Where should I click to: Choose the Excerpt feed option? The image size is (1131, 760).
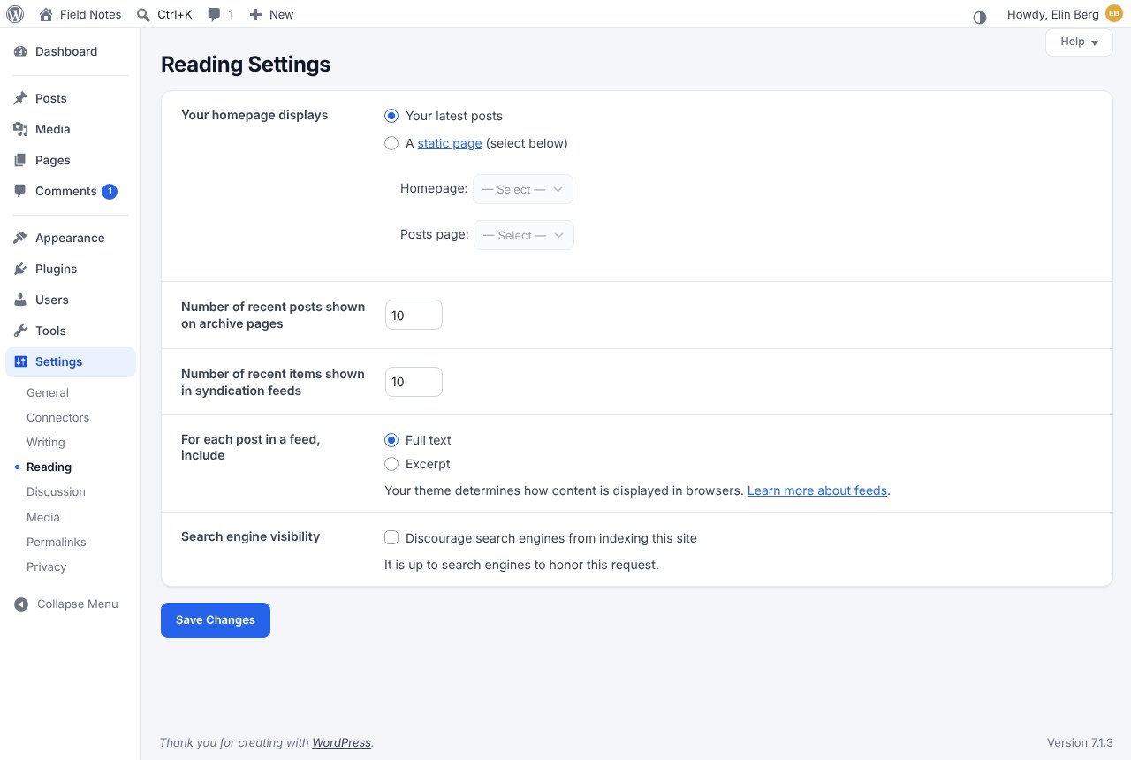[x=391, y=464]
